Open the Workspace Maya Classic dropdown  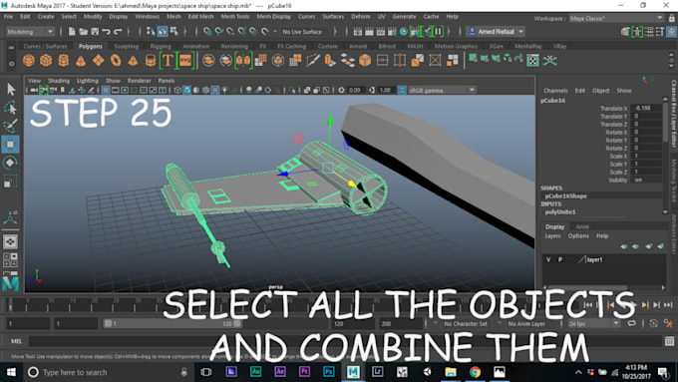click(x=616, y=18)
